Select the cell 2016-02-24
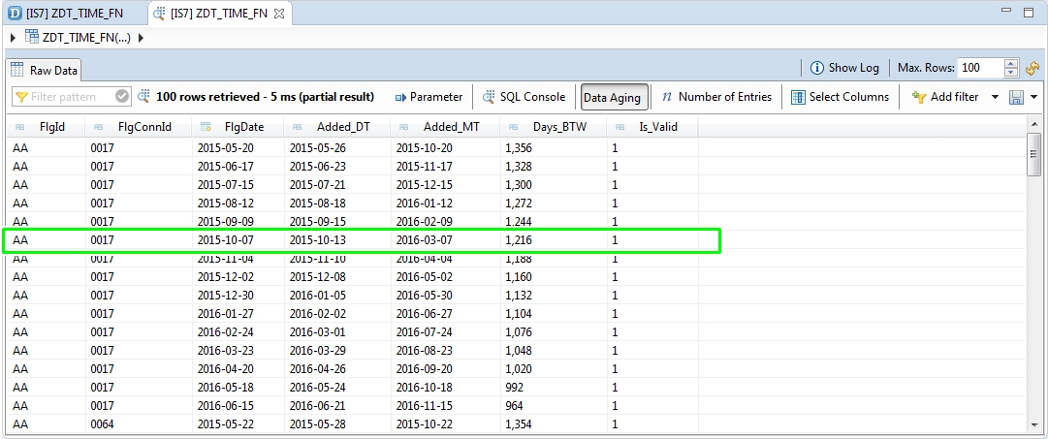Viewport: 1048px width, 439px height. pos(225,332)
